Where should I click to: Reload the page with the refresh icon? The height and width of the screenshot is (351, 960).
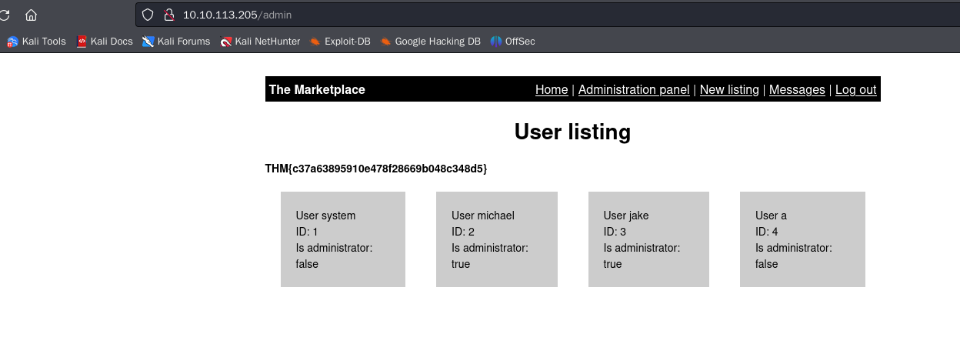[5, 15]
